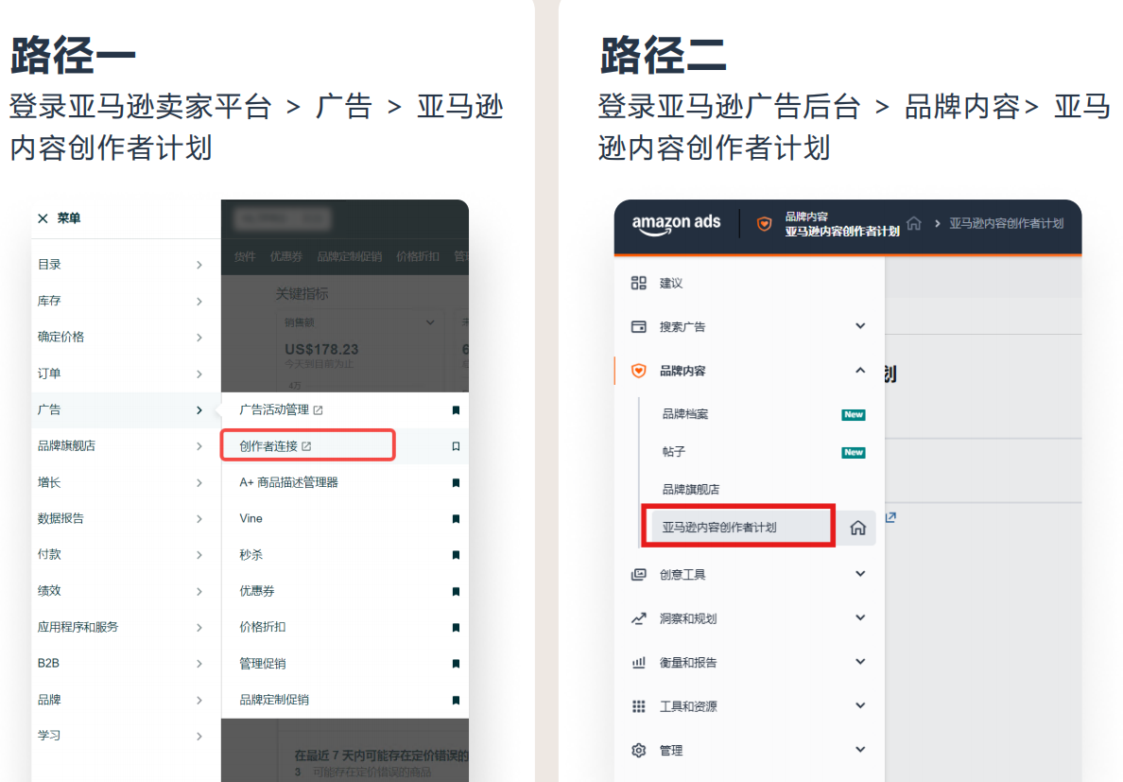Open the 销售额 metric dropdown
Viewport: 1123px width, 782px height.
[x=430, y=322]
